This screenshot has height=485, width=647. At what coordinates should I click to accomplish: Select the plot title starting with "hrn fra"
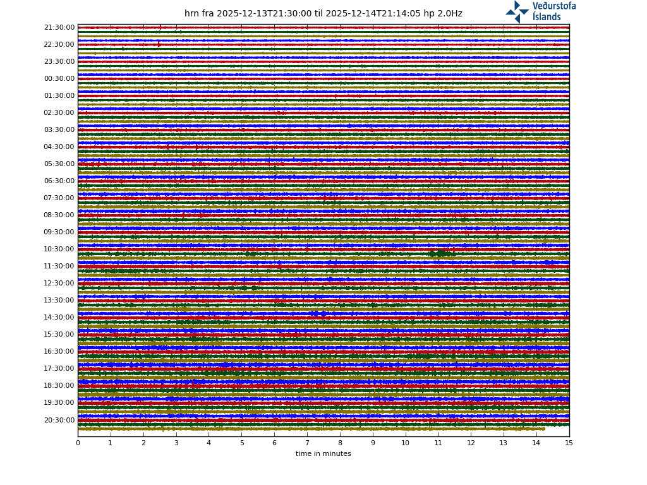(323, 13)
